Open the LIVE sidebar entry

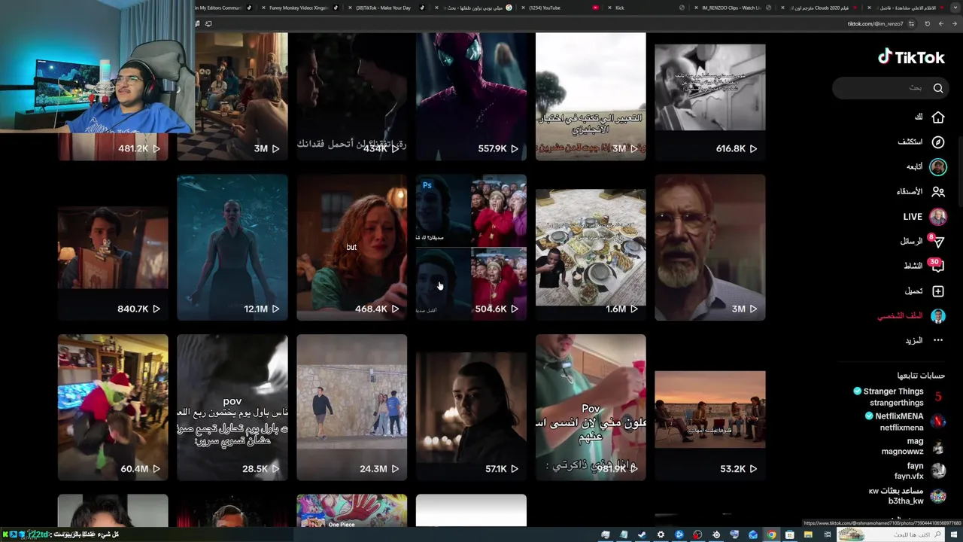pyautogui.click(x=925, y=217)
